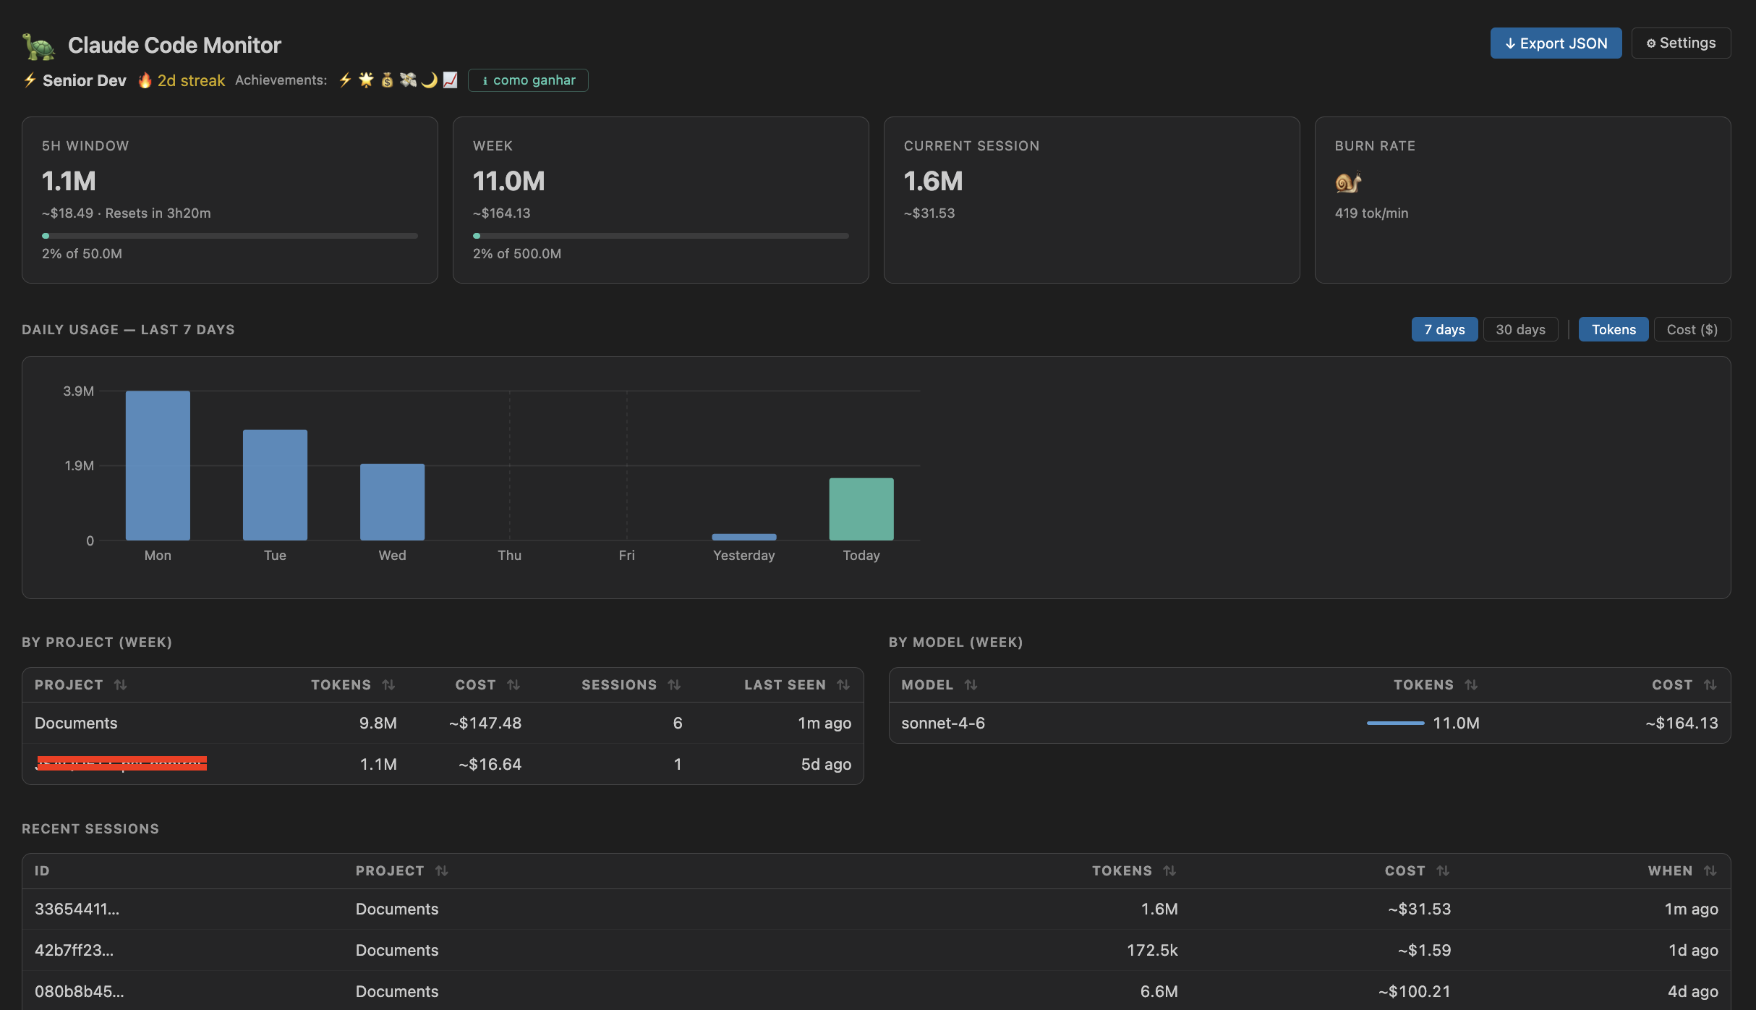The image size is (1756, 1010).
Task: Click the '419 tok/min' burn rate value
Action: [x=1371, y=213]
